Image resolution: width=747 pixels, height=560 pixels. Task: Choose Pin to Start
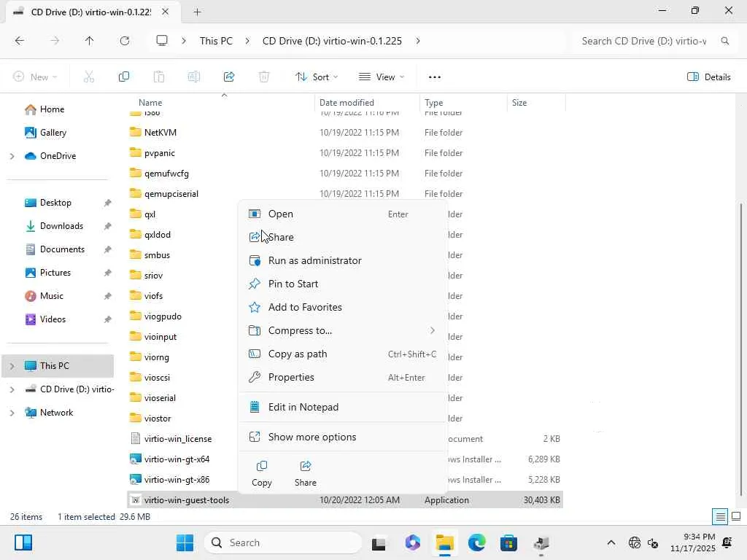[343, 284]
